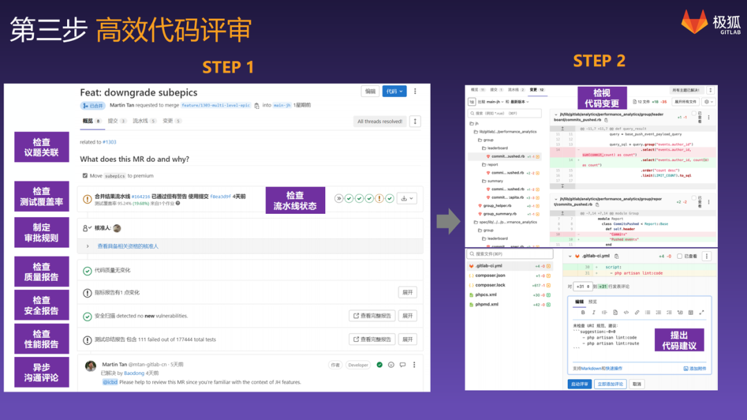Image resolution: width=747 pixels, height=420 pixels.
Task: Click the 取消 button under the editor
Action: click(x=637, y=384)
